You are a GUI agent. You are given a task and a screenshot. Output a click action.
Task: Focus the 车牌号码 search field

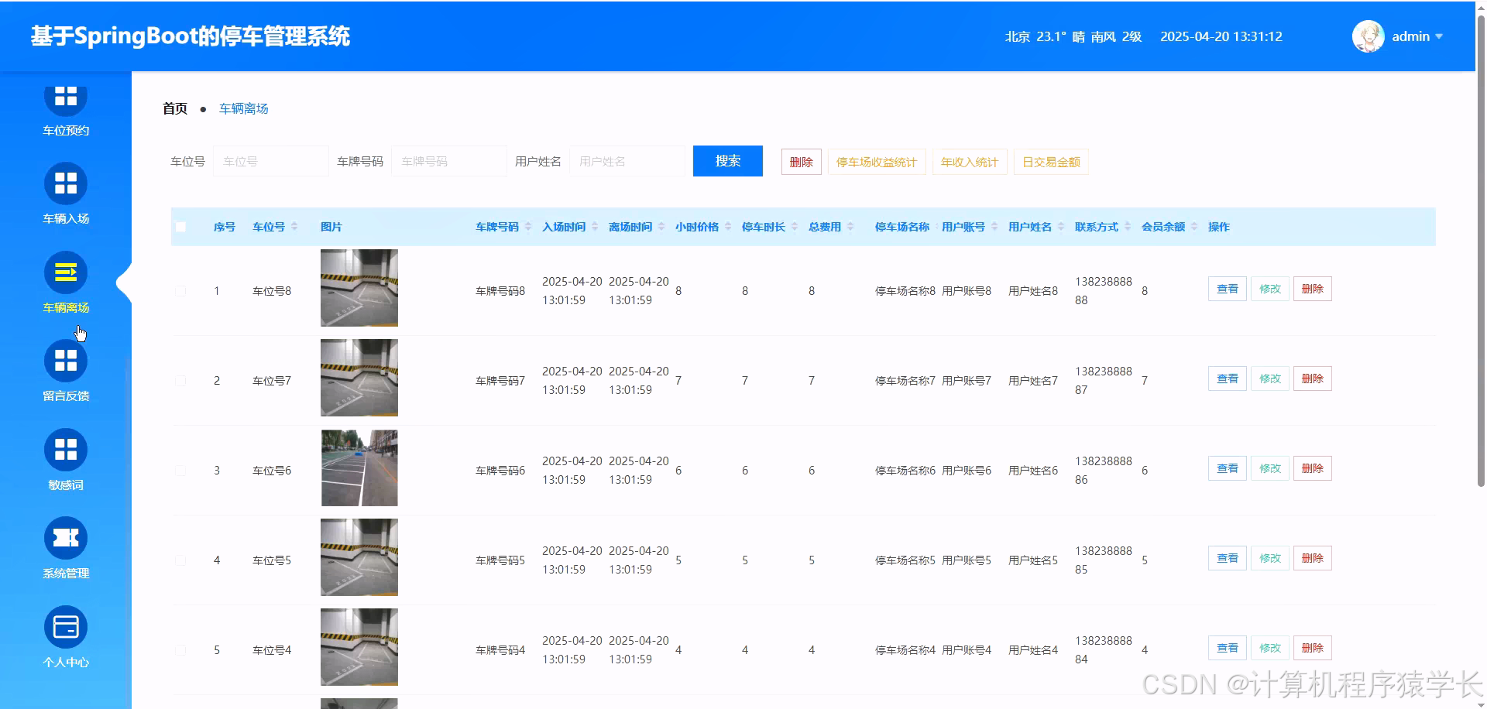pos(449,161)
